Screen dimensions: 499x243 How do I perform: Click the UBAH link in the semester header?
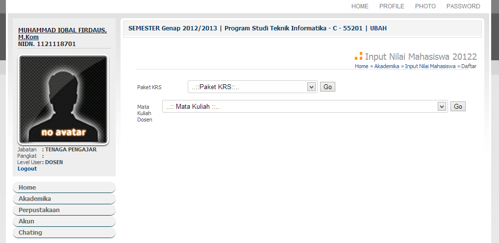[x=378, y=28]
